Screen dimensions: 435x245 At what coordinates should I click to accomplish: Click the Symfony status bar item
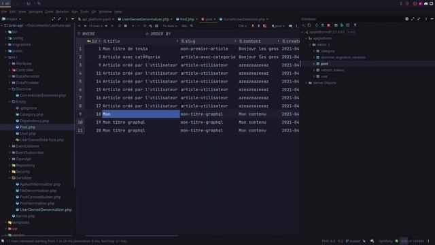point(385,241)
